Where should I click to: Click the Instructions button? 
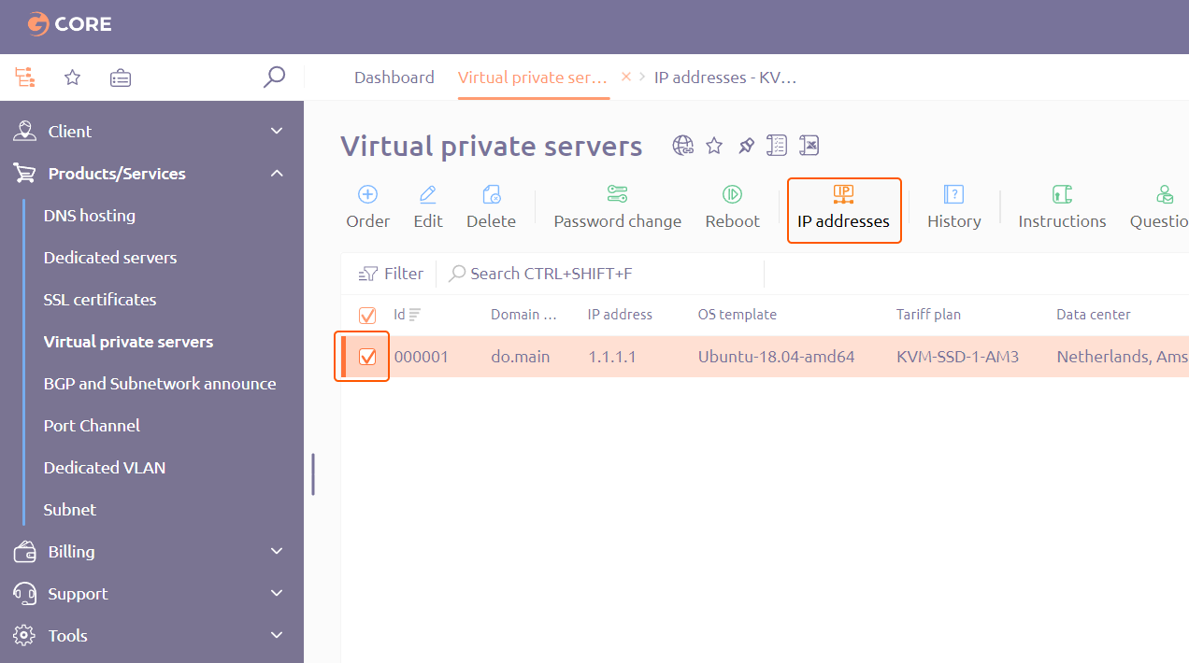[1062, 207]
